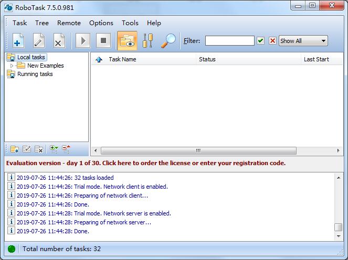
Task: Click the log vertical scrollbar thumb
Action: click(339, 227)
